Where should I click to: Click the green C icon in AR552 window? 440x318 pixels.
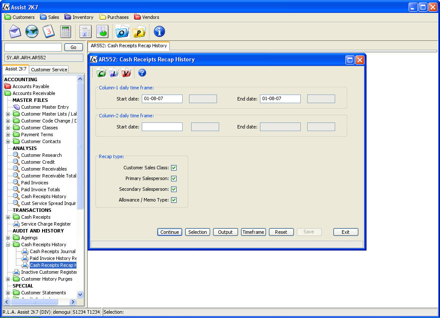coord(101,73)
